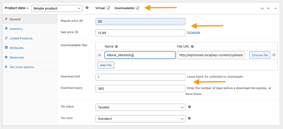The image size is (283, 129).
Task: Click the Get more options plug icon
Action: (x=6, y=67)
